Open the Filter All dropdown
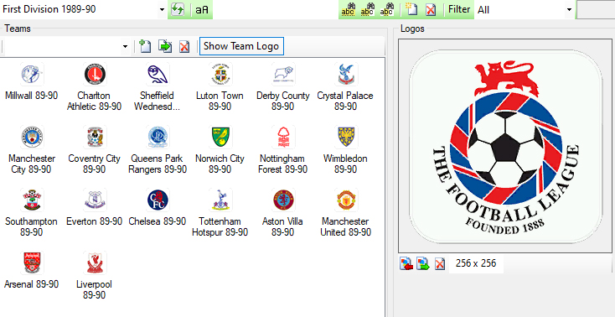Viewport: 615px width, 317px height. [569, 10]
